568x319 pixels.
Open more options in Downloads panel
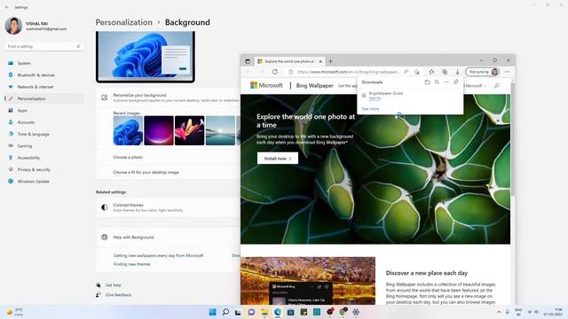click(x=446, y=82)
